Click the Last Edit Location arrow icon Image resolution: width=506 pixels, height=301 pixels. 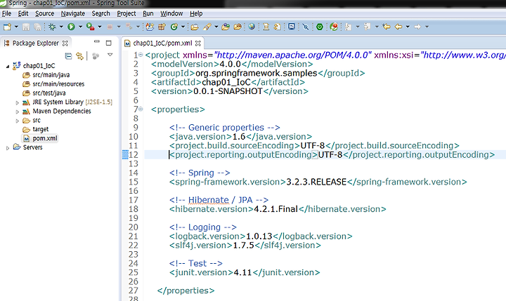click(x=387, y=27)
